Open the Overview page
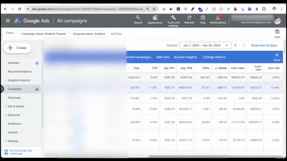Screen dimensions: 287x161 [x=13, y=63]
